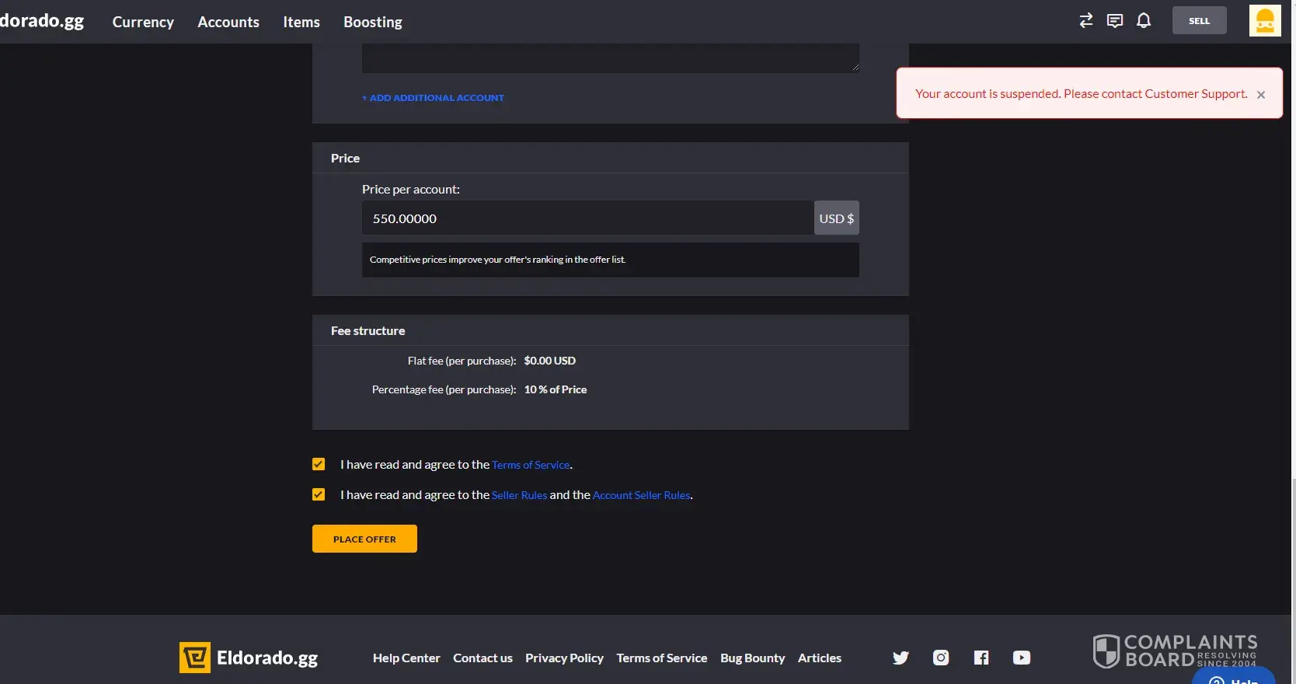This screenshot has width=1296, height=684.
Task: Dismiss the account suspended alert
Action: click(1261, 95)
